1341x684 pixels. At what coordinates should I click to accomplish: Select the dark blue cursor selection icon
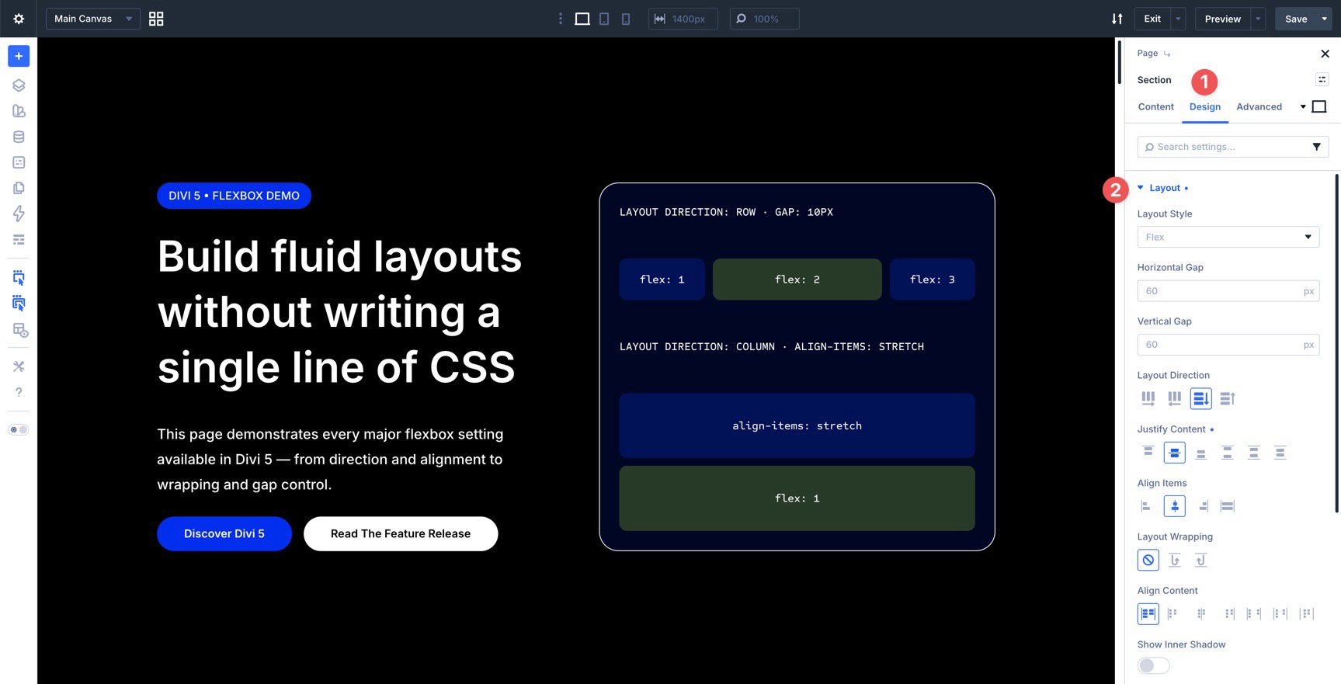point(19,303)
